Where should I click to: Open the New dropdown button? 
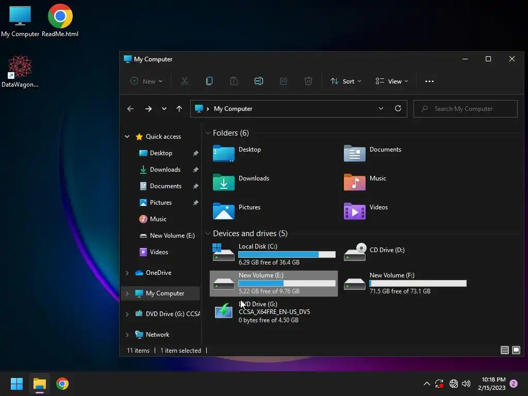pos(146,81)
